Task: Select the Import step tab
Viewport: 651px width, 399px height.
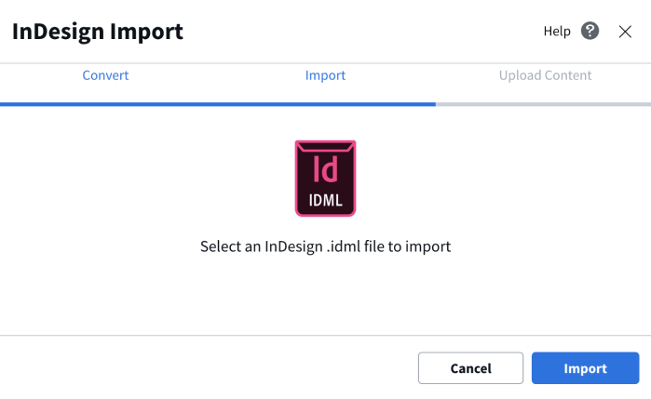Action: tap(325, 75)
